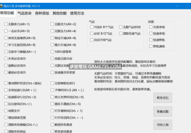Toggle 修改游戏难度 checkbox
The height and width of the screenshot is (133, 191).
tap(52, 131)
